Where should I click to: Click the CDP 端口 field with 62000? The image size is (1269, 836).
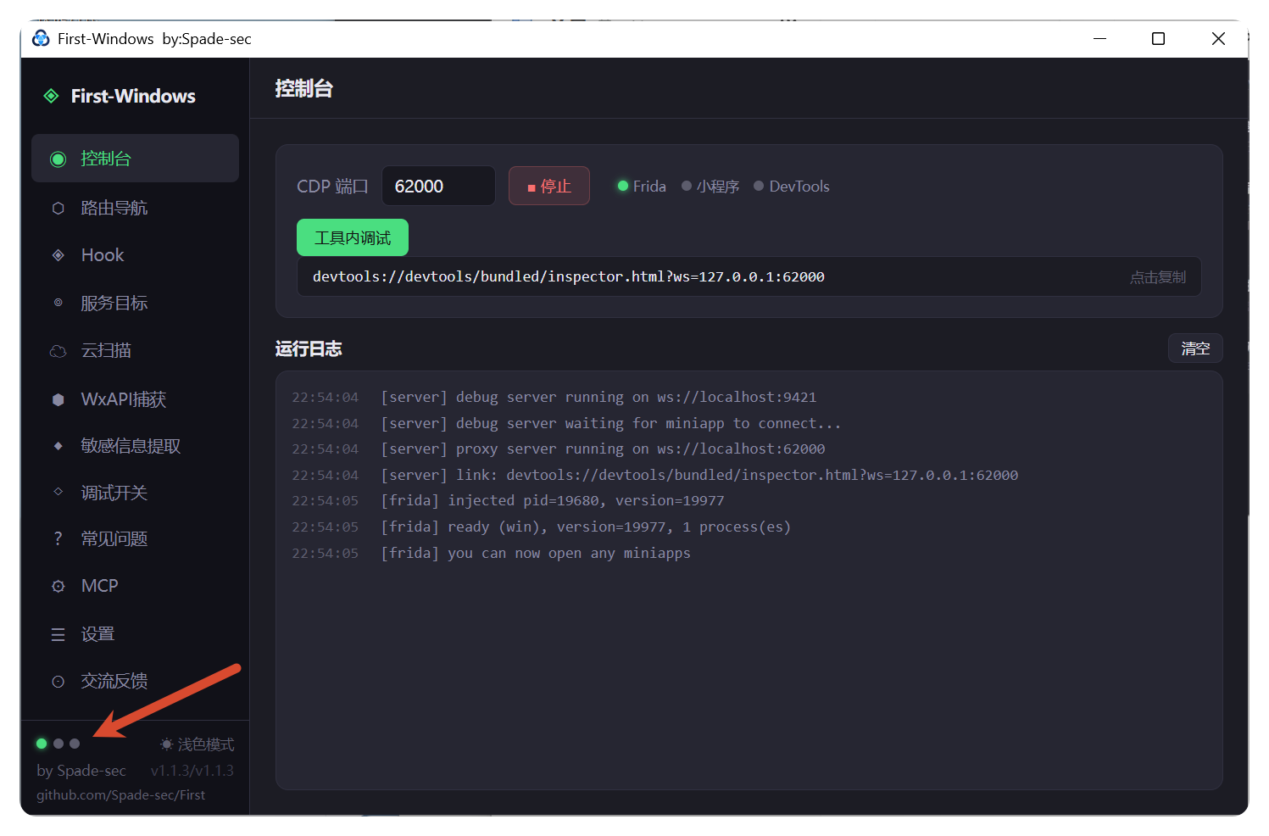pos(439,186)
